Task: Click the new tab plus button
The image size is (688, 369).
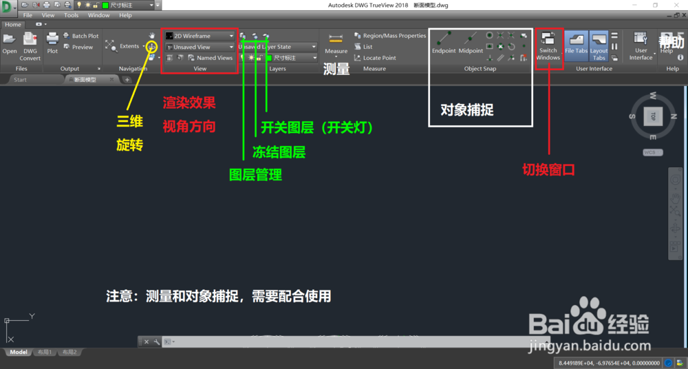Action: [127, 80]
